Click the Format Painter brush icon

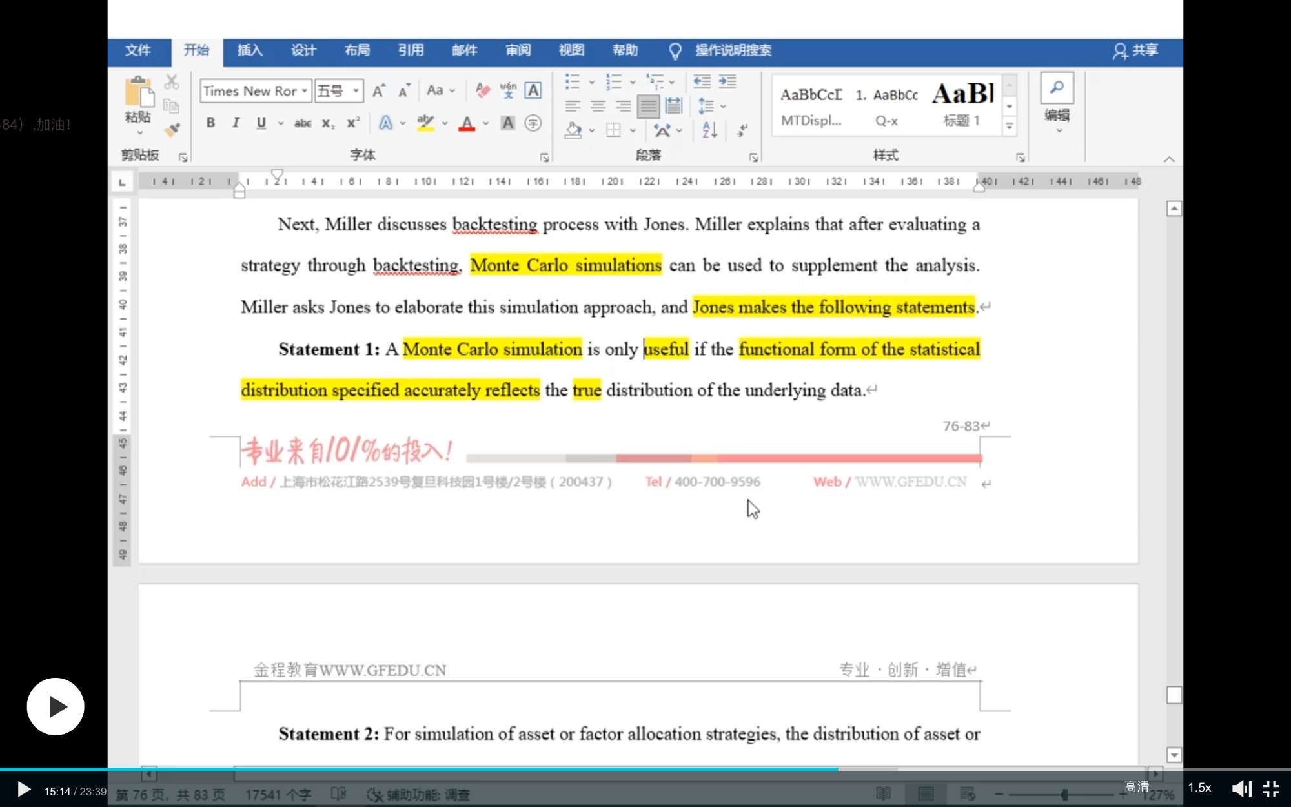[172, 130]
